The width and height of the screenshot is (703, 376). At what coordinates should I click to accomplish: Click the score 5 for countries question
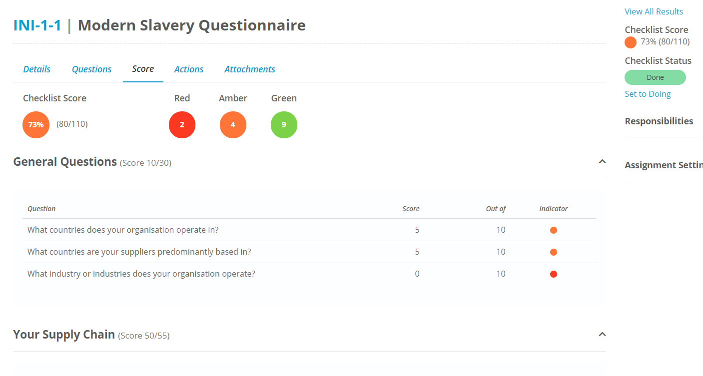pos(417,230)
